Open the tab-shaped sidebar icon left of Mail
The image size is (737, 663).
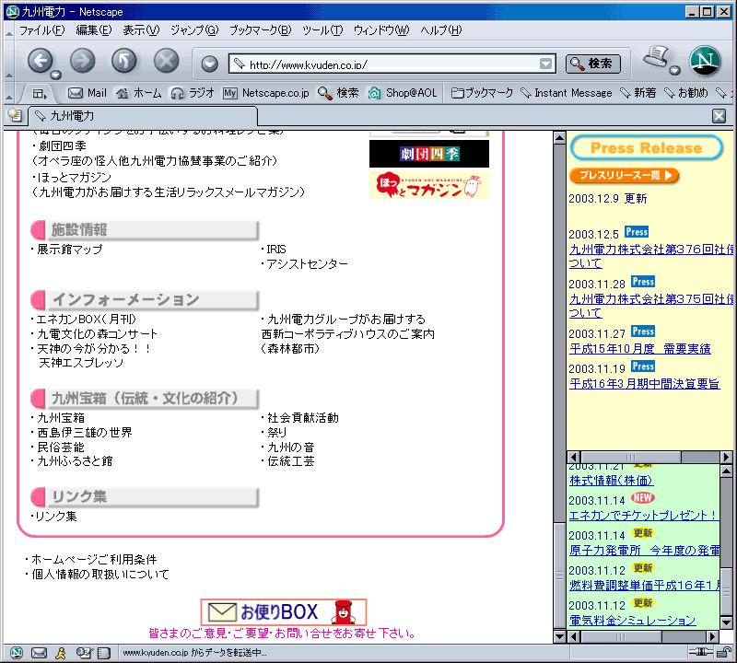point(40,94)
